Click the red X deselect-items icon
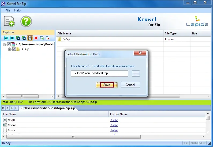 click(48, 38)
